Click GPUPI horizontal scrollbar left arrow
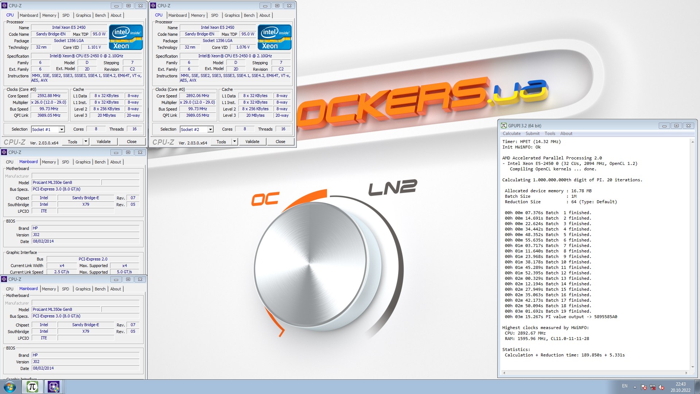 pyautogui.click(x=504, y=373)
